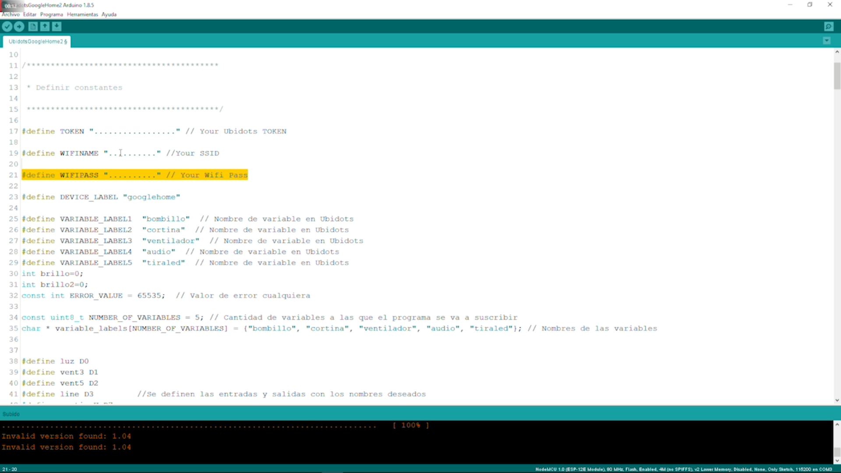Click the VARIABLE_LABEL1 "bombillo" line

[x=188, y=219]
